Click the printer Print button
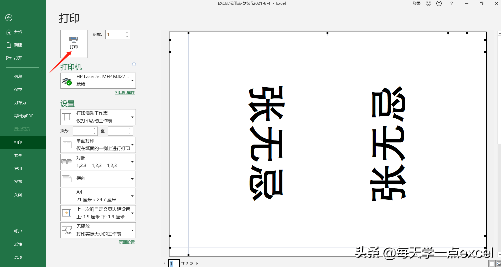 tap(74, 44)
